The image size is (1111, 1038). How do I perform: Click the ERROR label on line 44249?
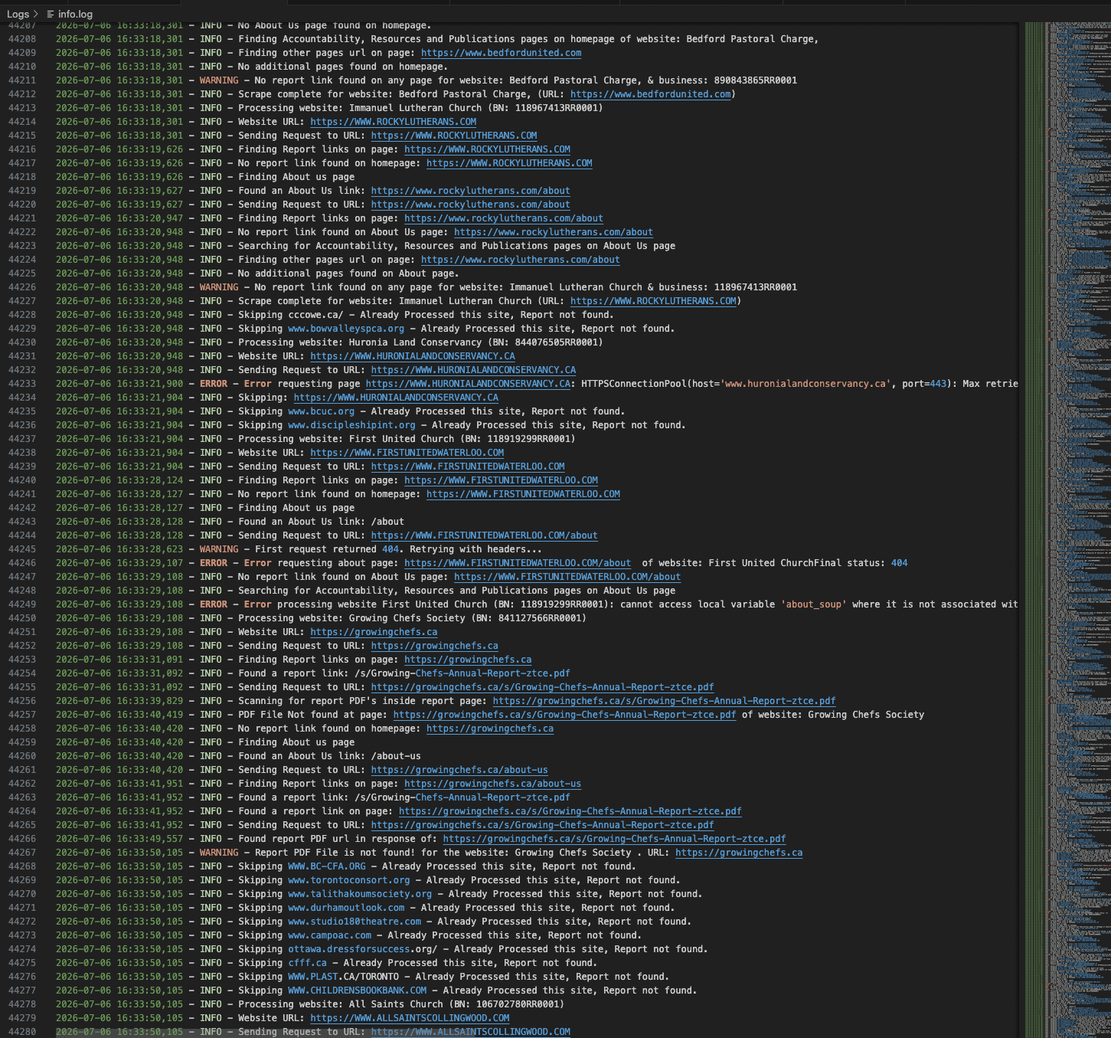214,604
